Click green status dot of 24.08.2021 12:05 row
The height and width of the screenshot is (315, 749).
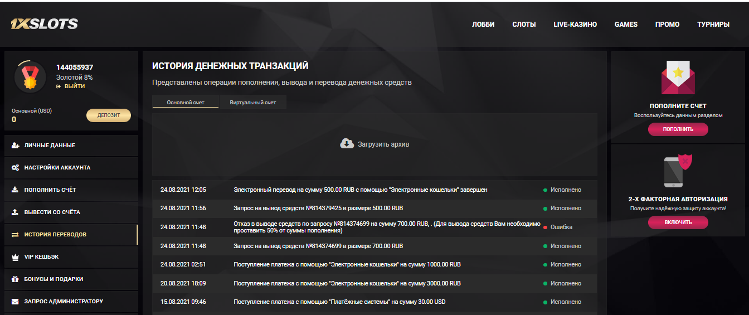[x=545, y=190]
